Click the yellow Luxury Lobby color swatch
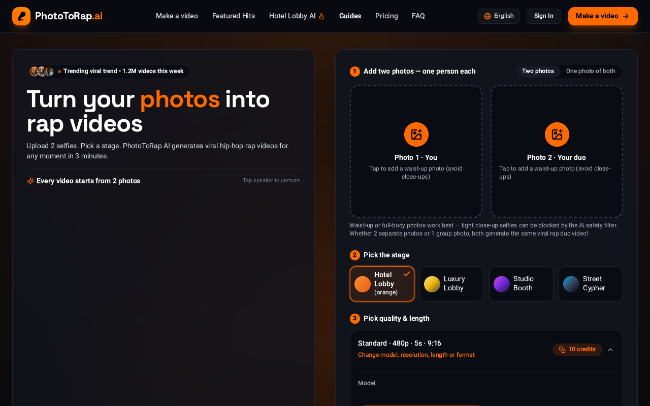The height and width of the screenshot is (406, 650). coord(432,284)
